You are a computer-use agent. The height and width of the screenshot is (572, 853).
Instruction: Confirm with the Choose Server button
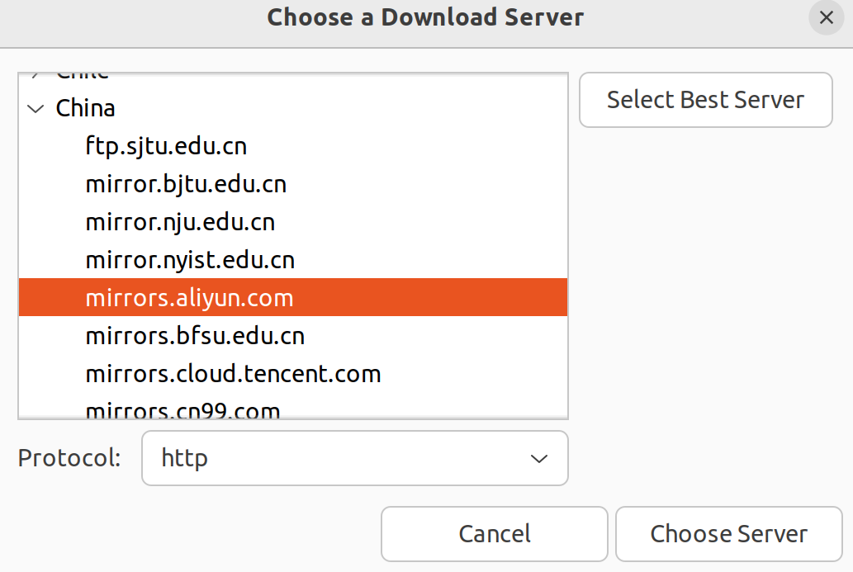pos(728,534)
